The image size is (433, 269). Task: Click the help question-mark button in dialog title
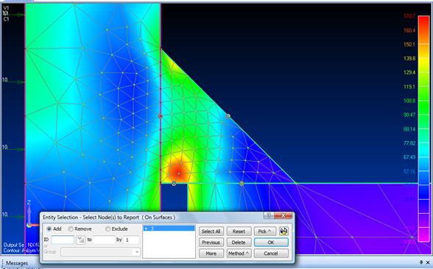click(x=269, y=215)
